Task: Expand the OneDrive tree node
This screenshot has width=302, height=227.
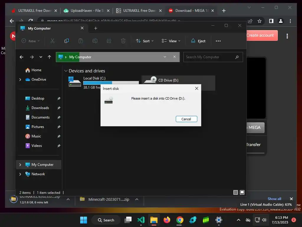Action: coord(20,80)
